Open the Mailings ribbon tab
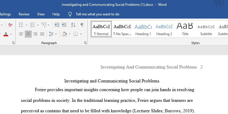228x114 pixels. [5, 14]
